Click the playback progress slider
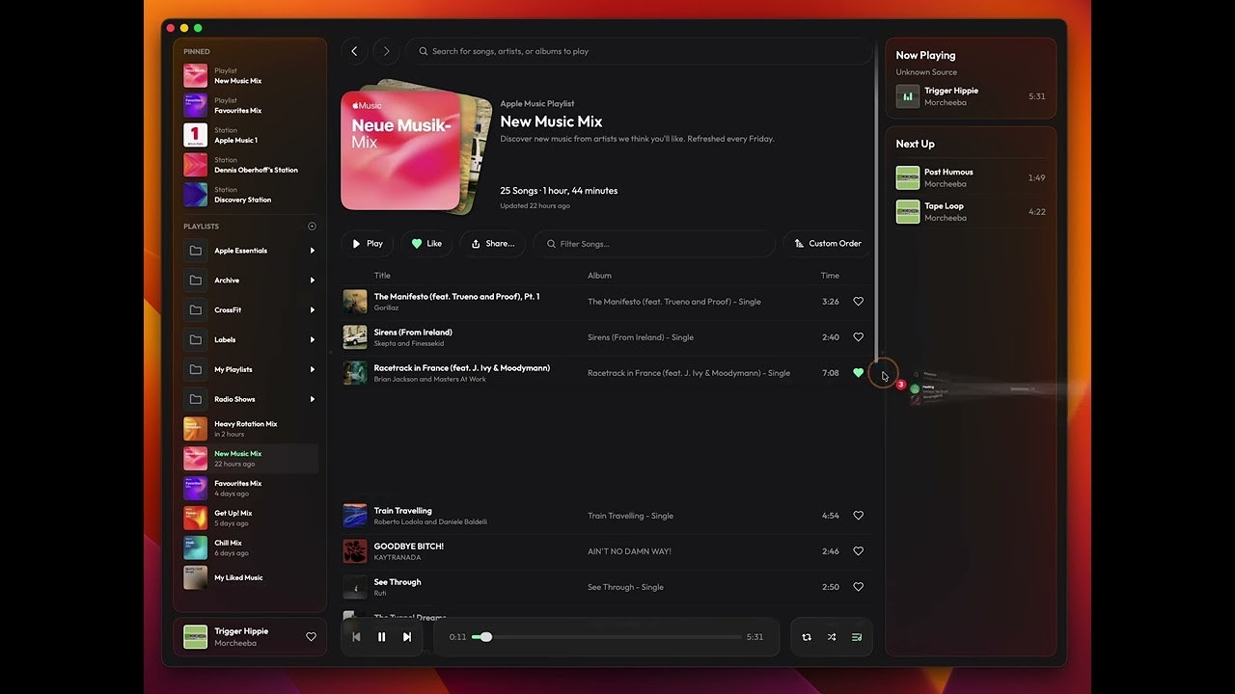Screen dimensions: 1235x694 pos(608,637)
